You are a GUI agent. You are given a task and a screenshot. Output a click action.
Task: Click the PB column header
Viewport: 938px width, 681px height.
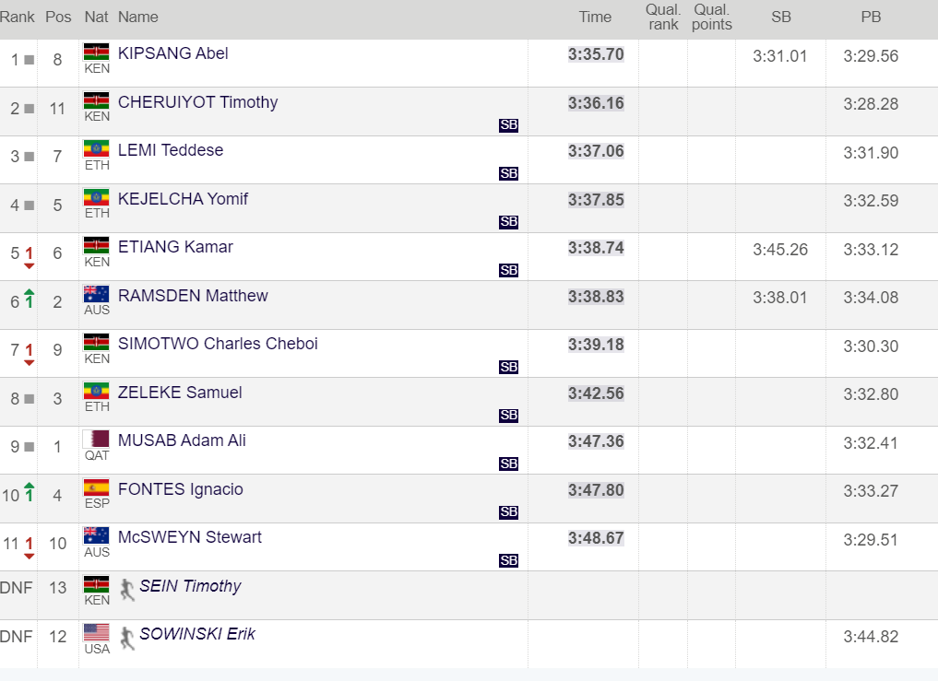(x=871, y=17)
